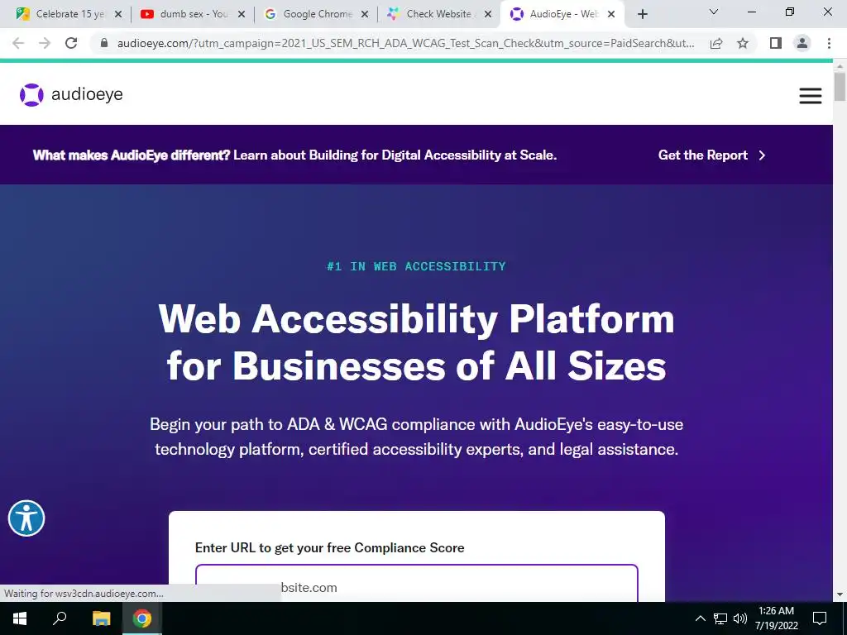Screen dimensions: 847x635
Task: Open volume control tray icon
Action: coord(740,618)
